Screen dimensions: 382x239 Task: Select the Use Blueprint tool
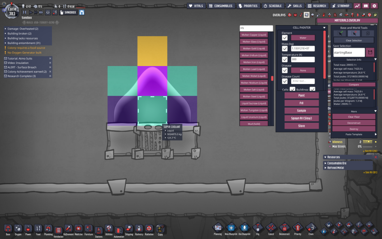pyautogui.click(x=244, y=229)
